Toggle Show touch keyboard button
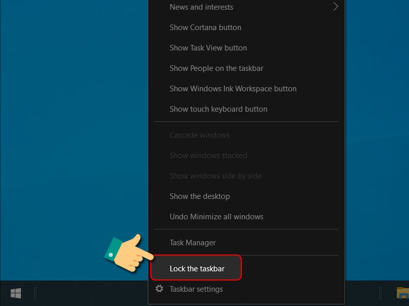This screenshot has height=306, width=409. [218, 109]
